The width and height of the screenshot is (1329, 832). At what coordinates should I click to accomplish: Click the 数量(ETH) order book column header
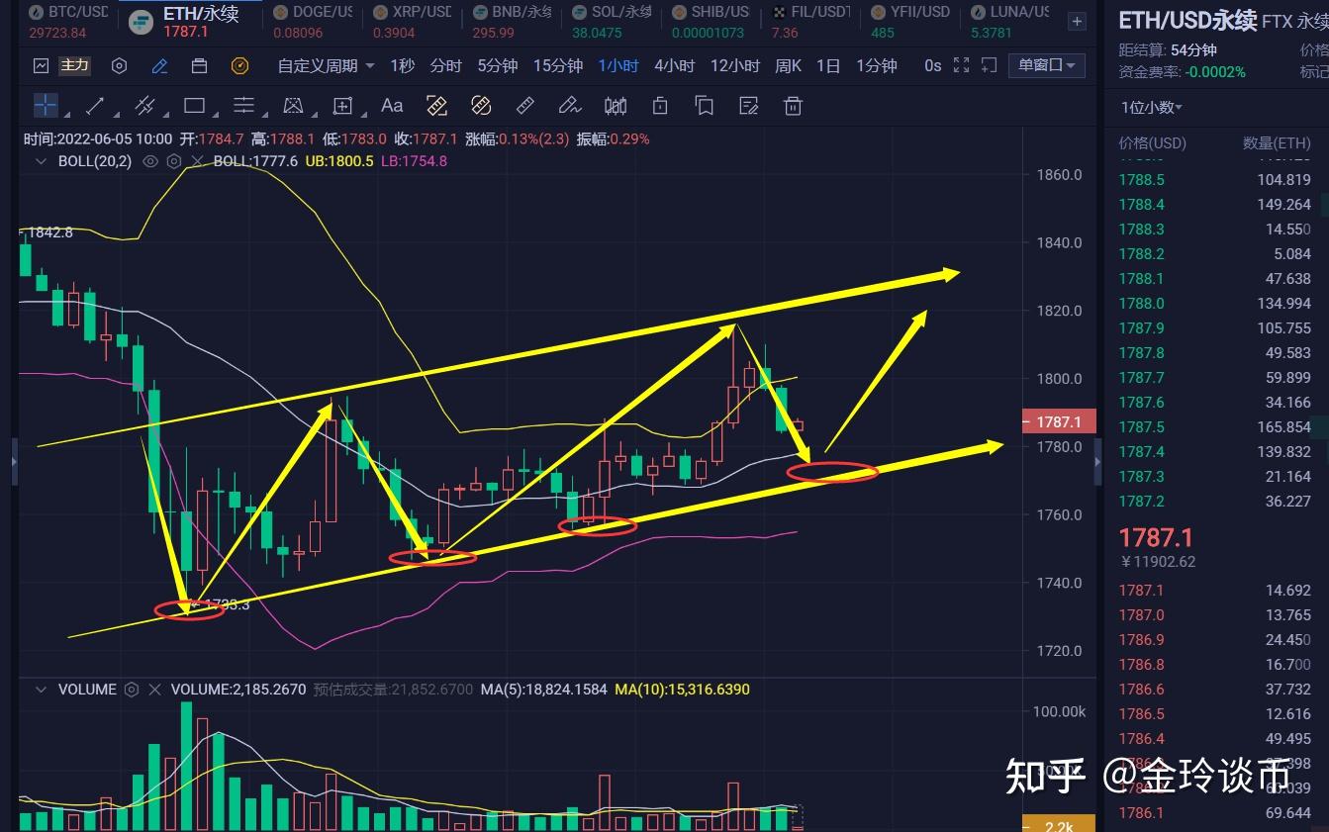[x=1277, y=143]
